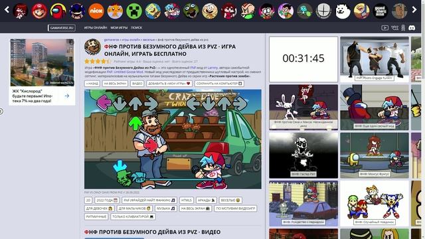Select the FNF (ФРАЙДЕЙ НАЙТ ФАНКИН) tag
This screenshot has height=239, width=425.
click(149, 200)
